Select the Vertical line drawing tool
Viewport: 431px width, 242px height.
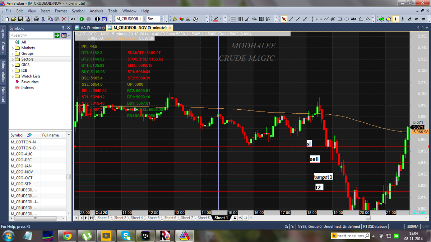[x=312, y=19]
